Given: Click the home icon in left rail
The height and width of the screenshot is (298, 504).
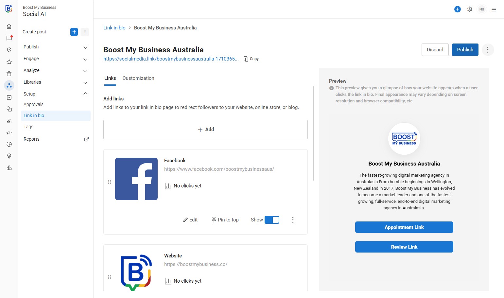Looking at the screenshot, I should (9, 26).
